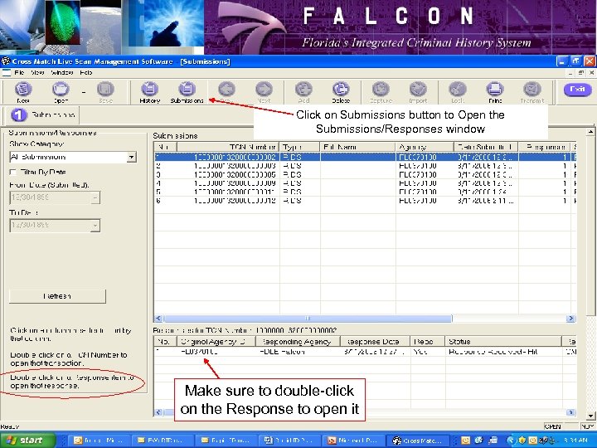Click the Responding Agency column header

[x=298, y=342]
